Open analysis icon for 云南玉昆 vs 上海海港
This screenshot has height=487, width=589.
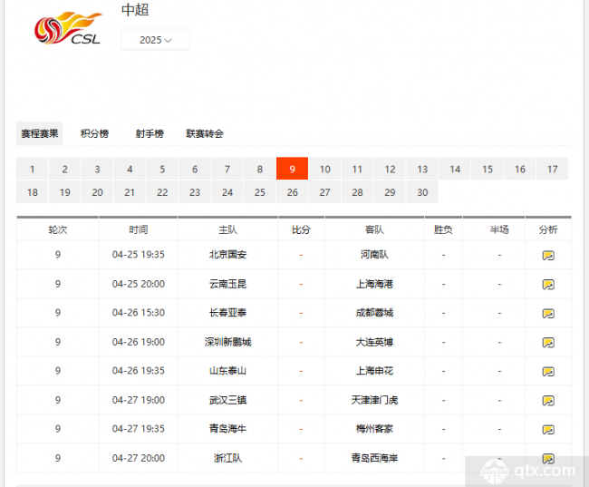click(548, 285)
